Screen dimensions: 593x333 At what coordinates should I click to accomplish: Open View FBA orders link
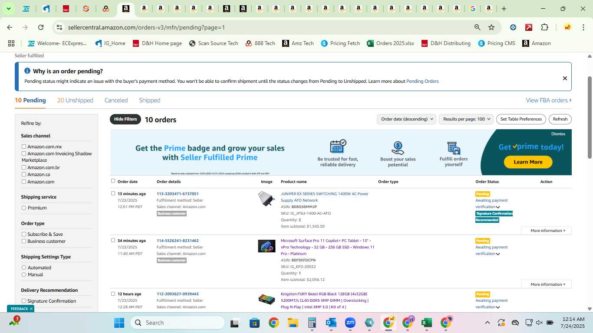pos(548,100)
